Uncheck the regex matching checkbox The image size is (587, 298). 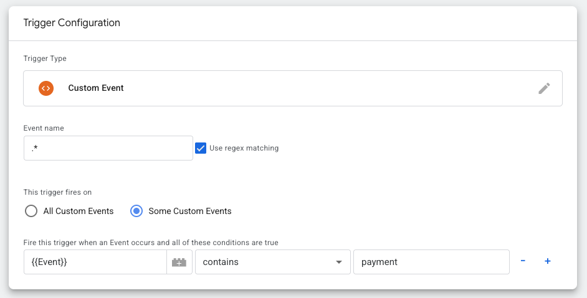coord(201,148)
